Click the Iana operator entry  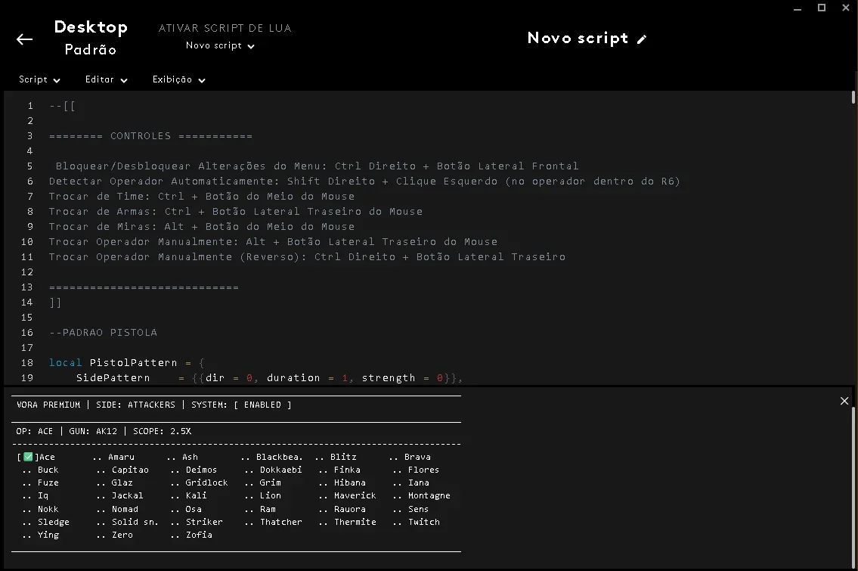click(419, 483)
